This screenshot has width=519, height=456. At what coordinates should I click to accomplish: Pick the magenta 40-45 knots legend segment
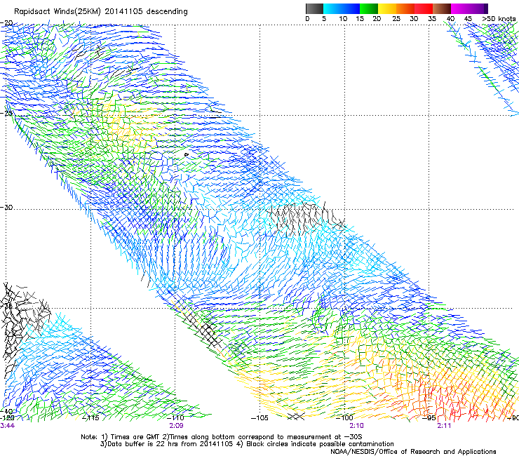(460, 8)
